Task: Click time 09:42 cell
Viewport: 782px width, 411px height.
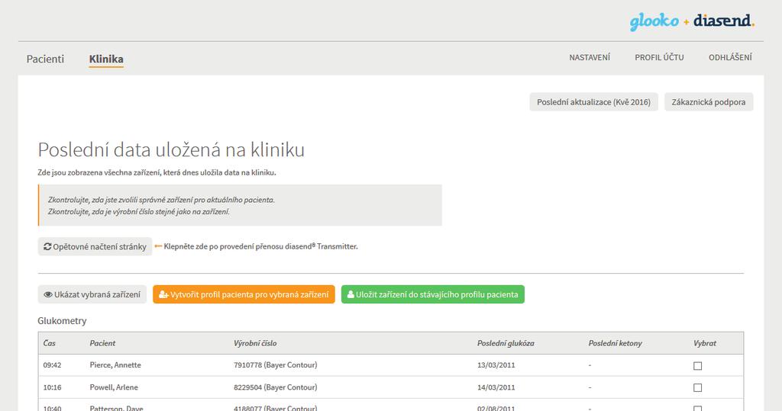Action: 53,365
